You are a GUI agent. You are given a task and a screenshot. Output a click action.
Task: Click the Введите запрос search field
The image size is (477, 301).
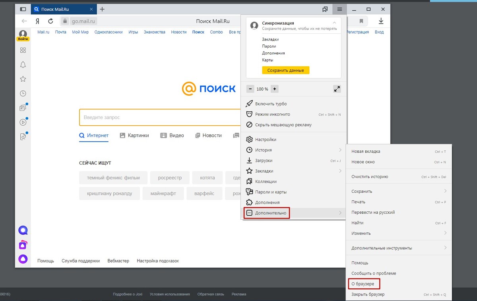click(x=159, y=117)
